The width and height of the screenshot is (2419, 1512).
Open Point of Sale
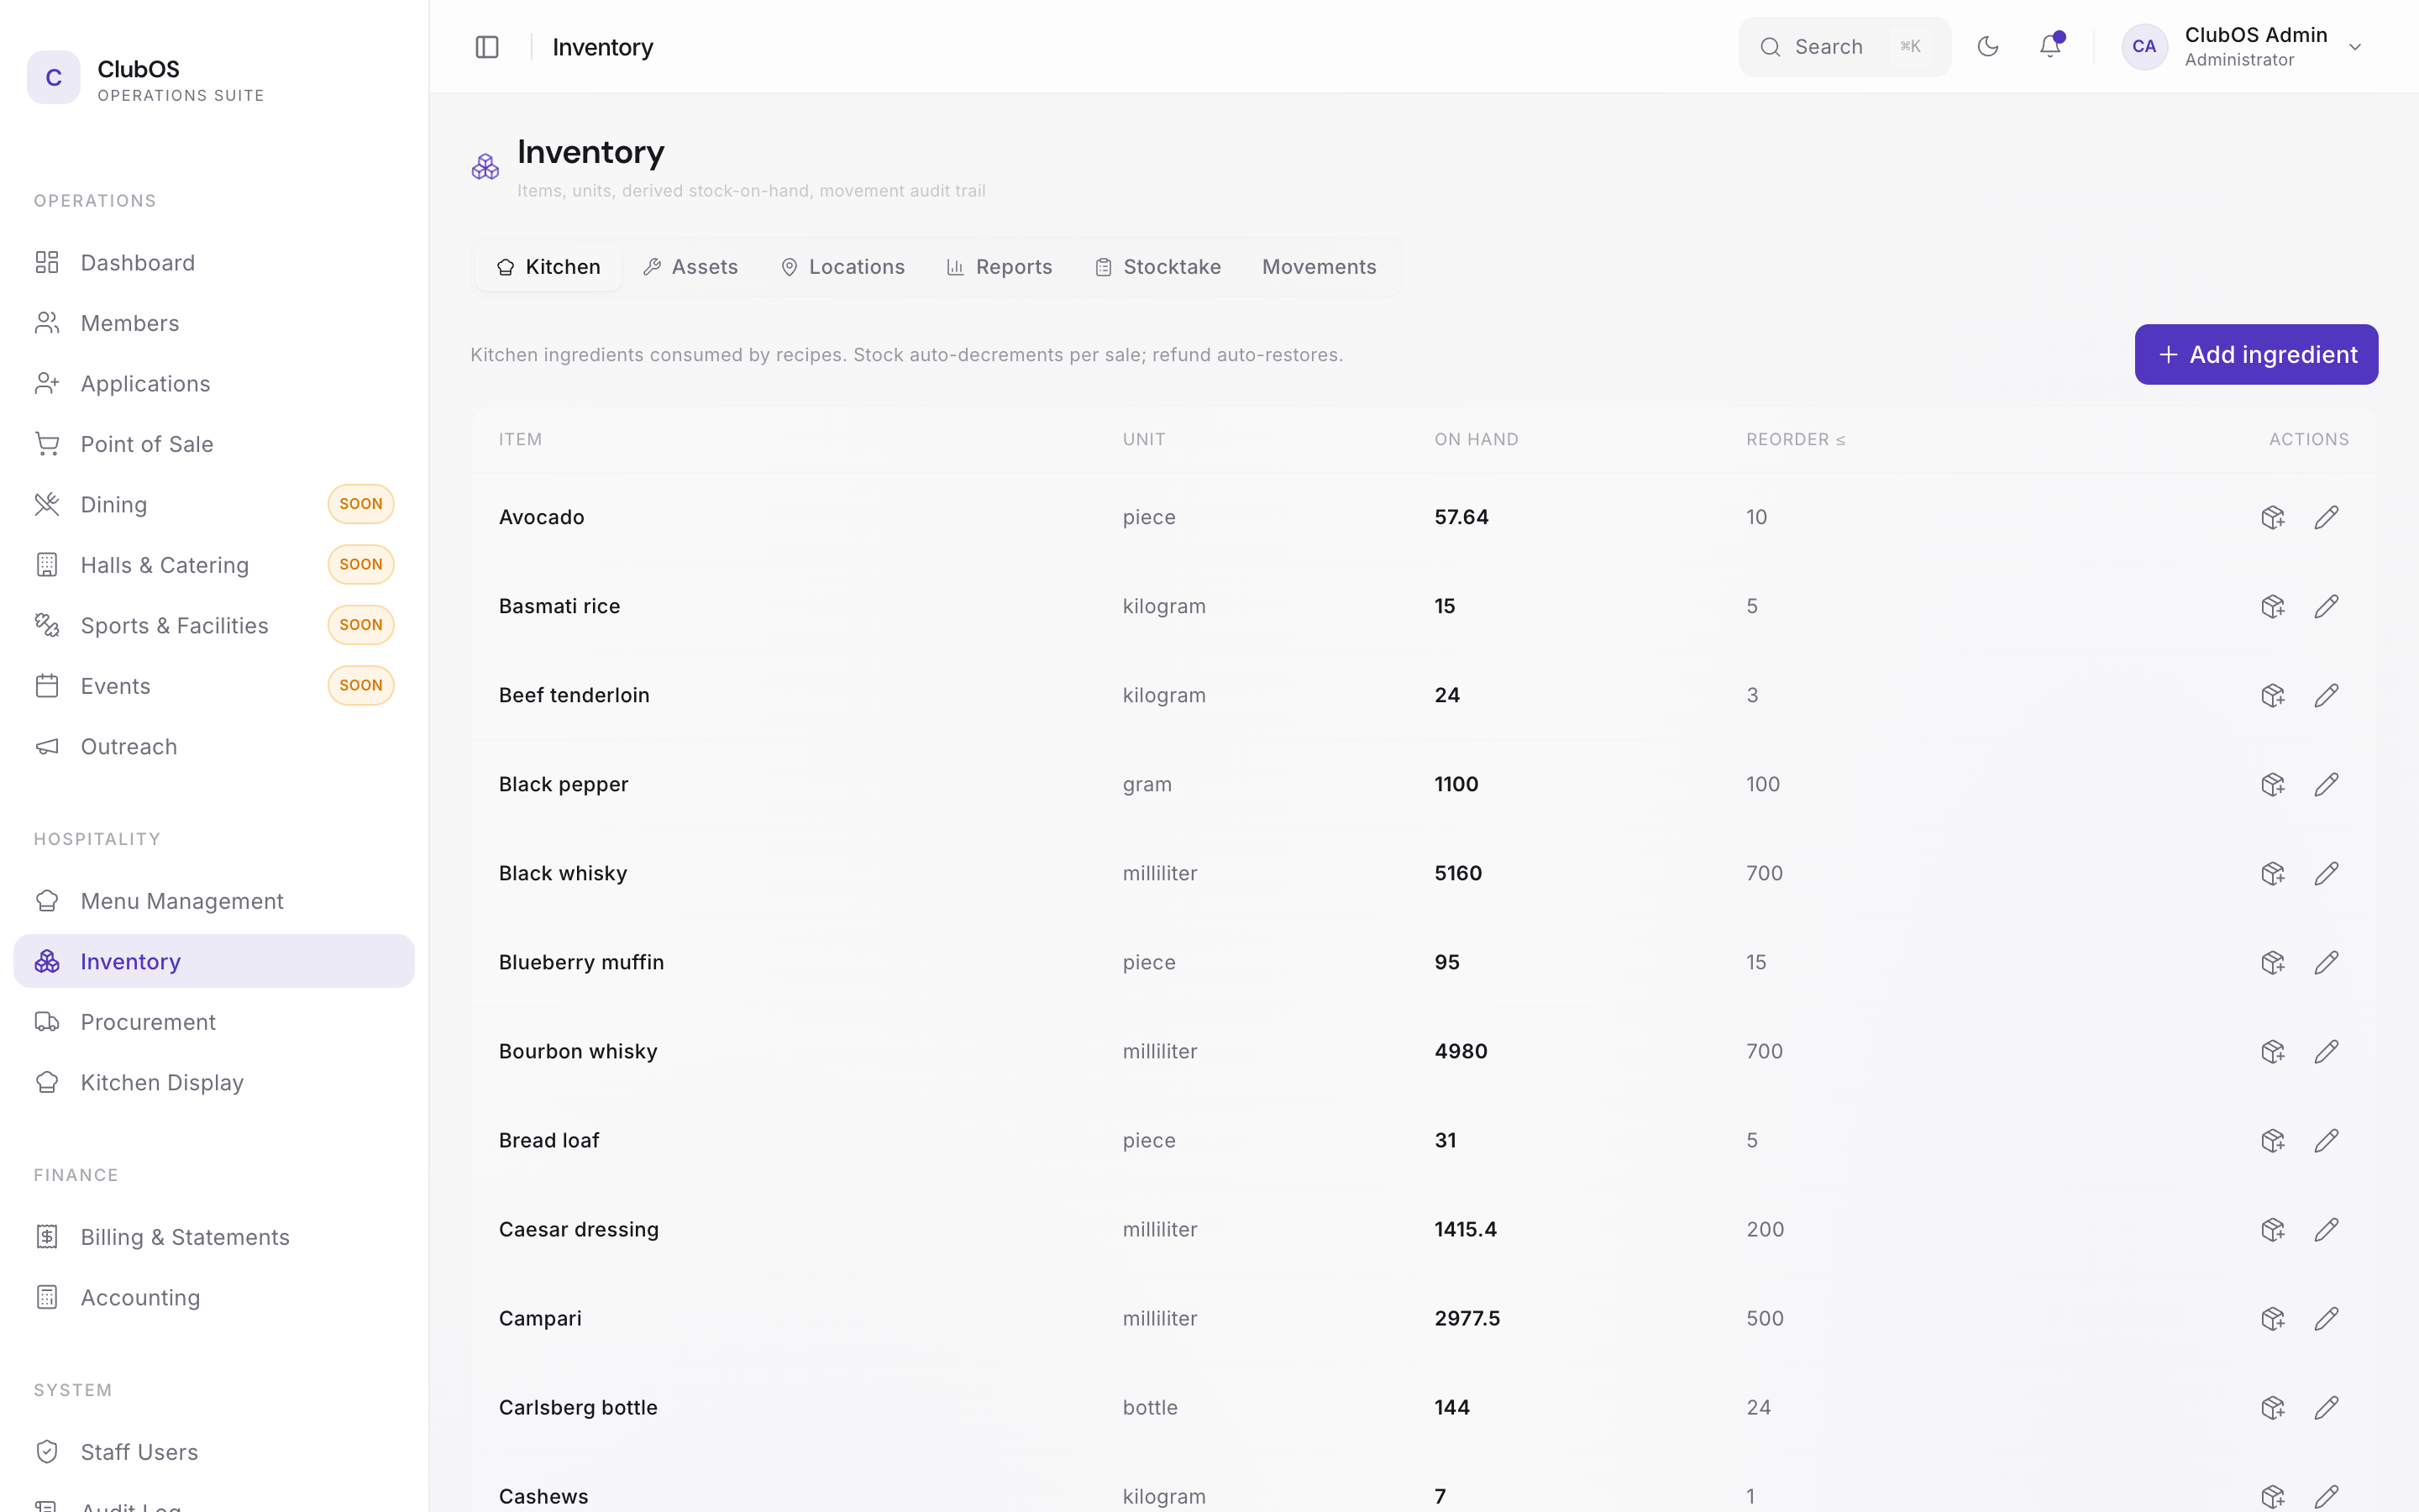[214, 444]
